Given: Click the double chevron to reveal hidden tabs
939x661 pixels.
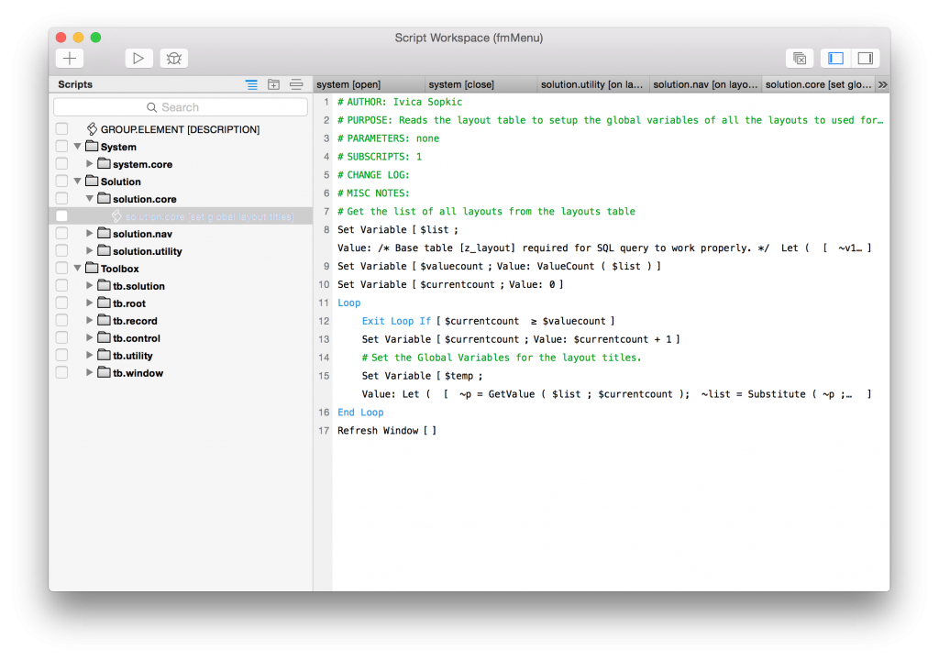Looking at the screenshot, I should pos(881,83).
